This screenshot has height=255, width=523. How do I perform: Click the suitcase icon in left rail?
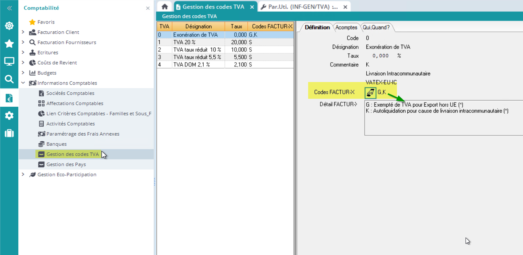(9, 133)
